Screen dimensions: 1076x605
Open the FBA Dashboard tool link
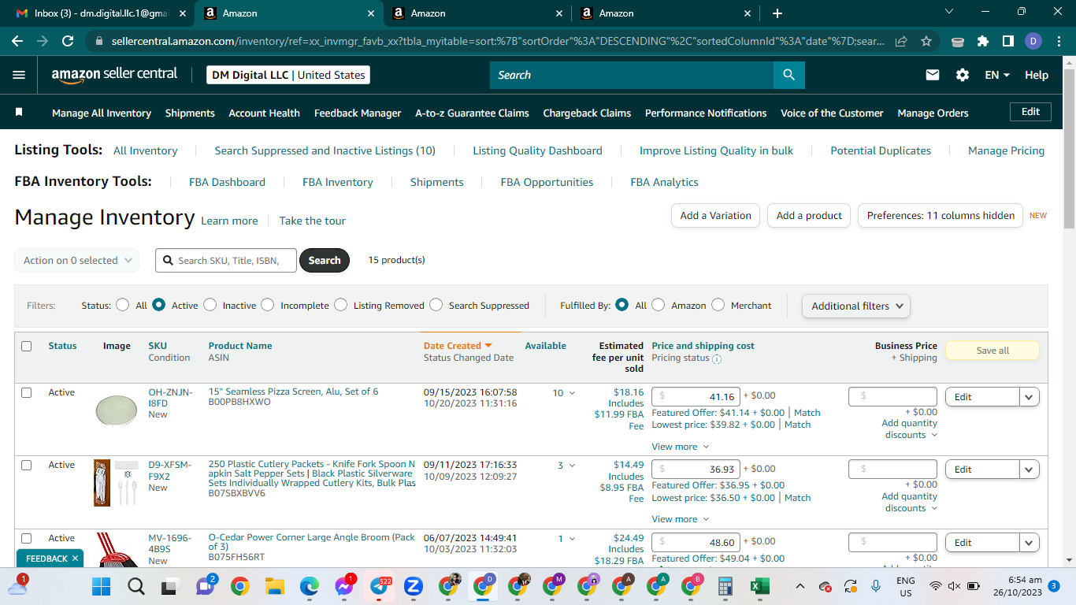pos(227,182)
